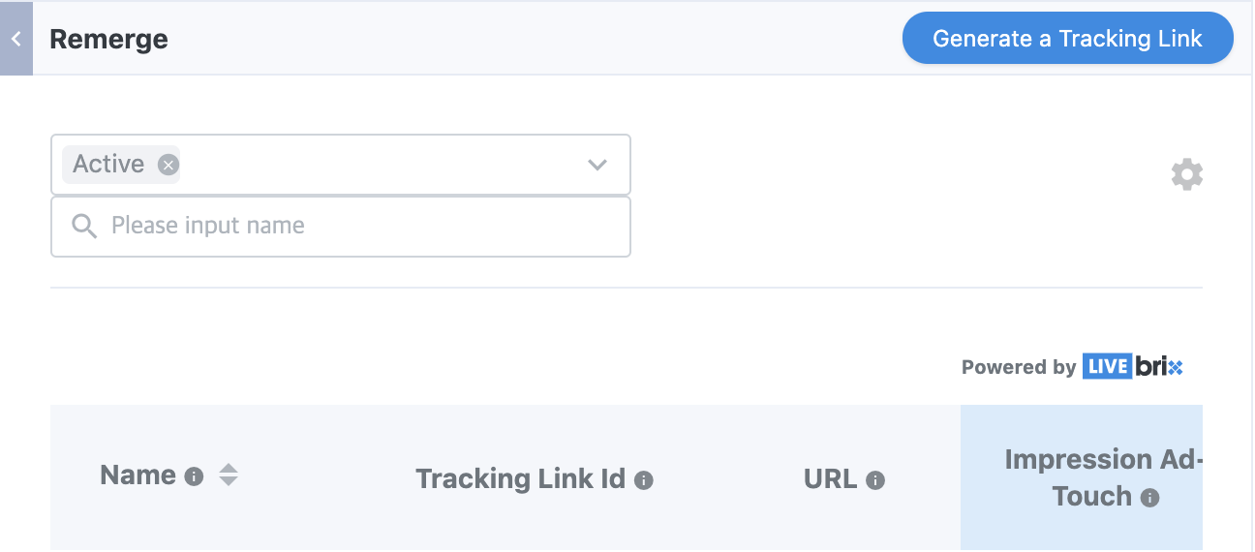Click the info icon beside Name column
Viewport: 1255px width, 552px height.
(194, 476)
